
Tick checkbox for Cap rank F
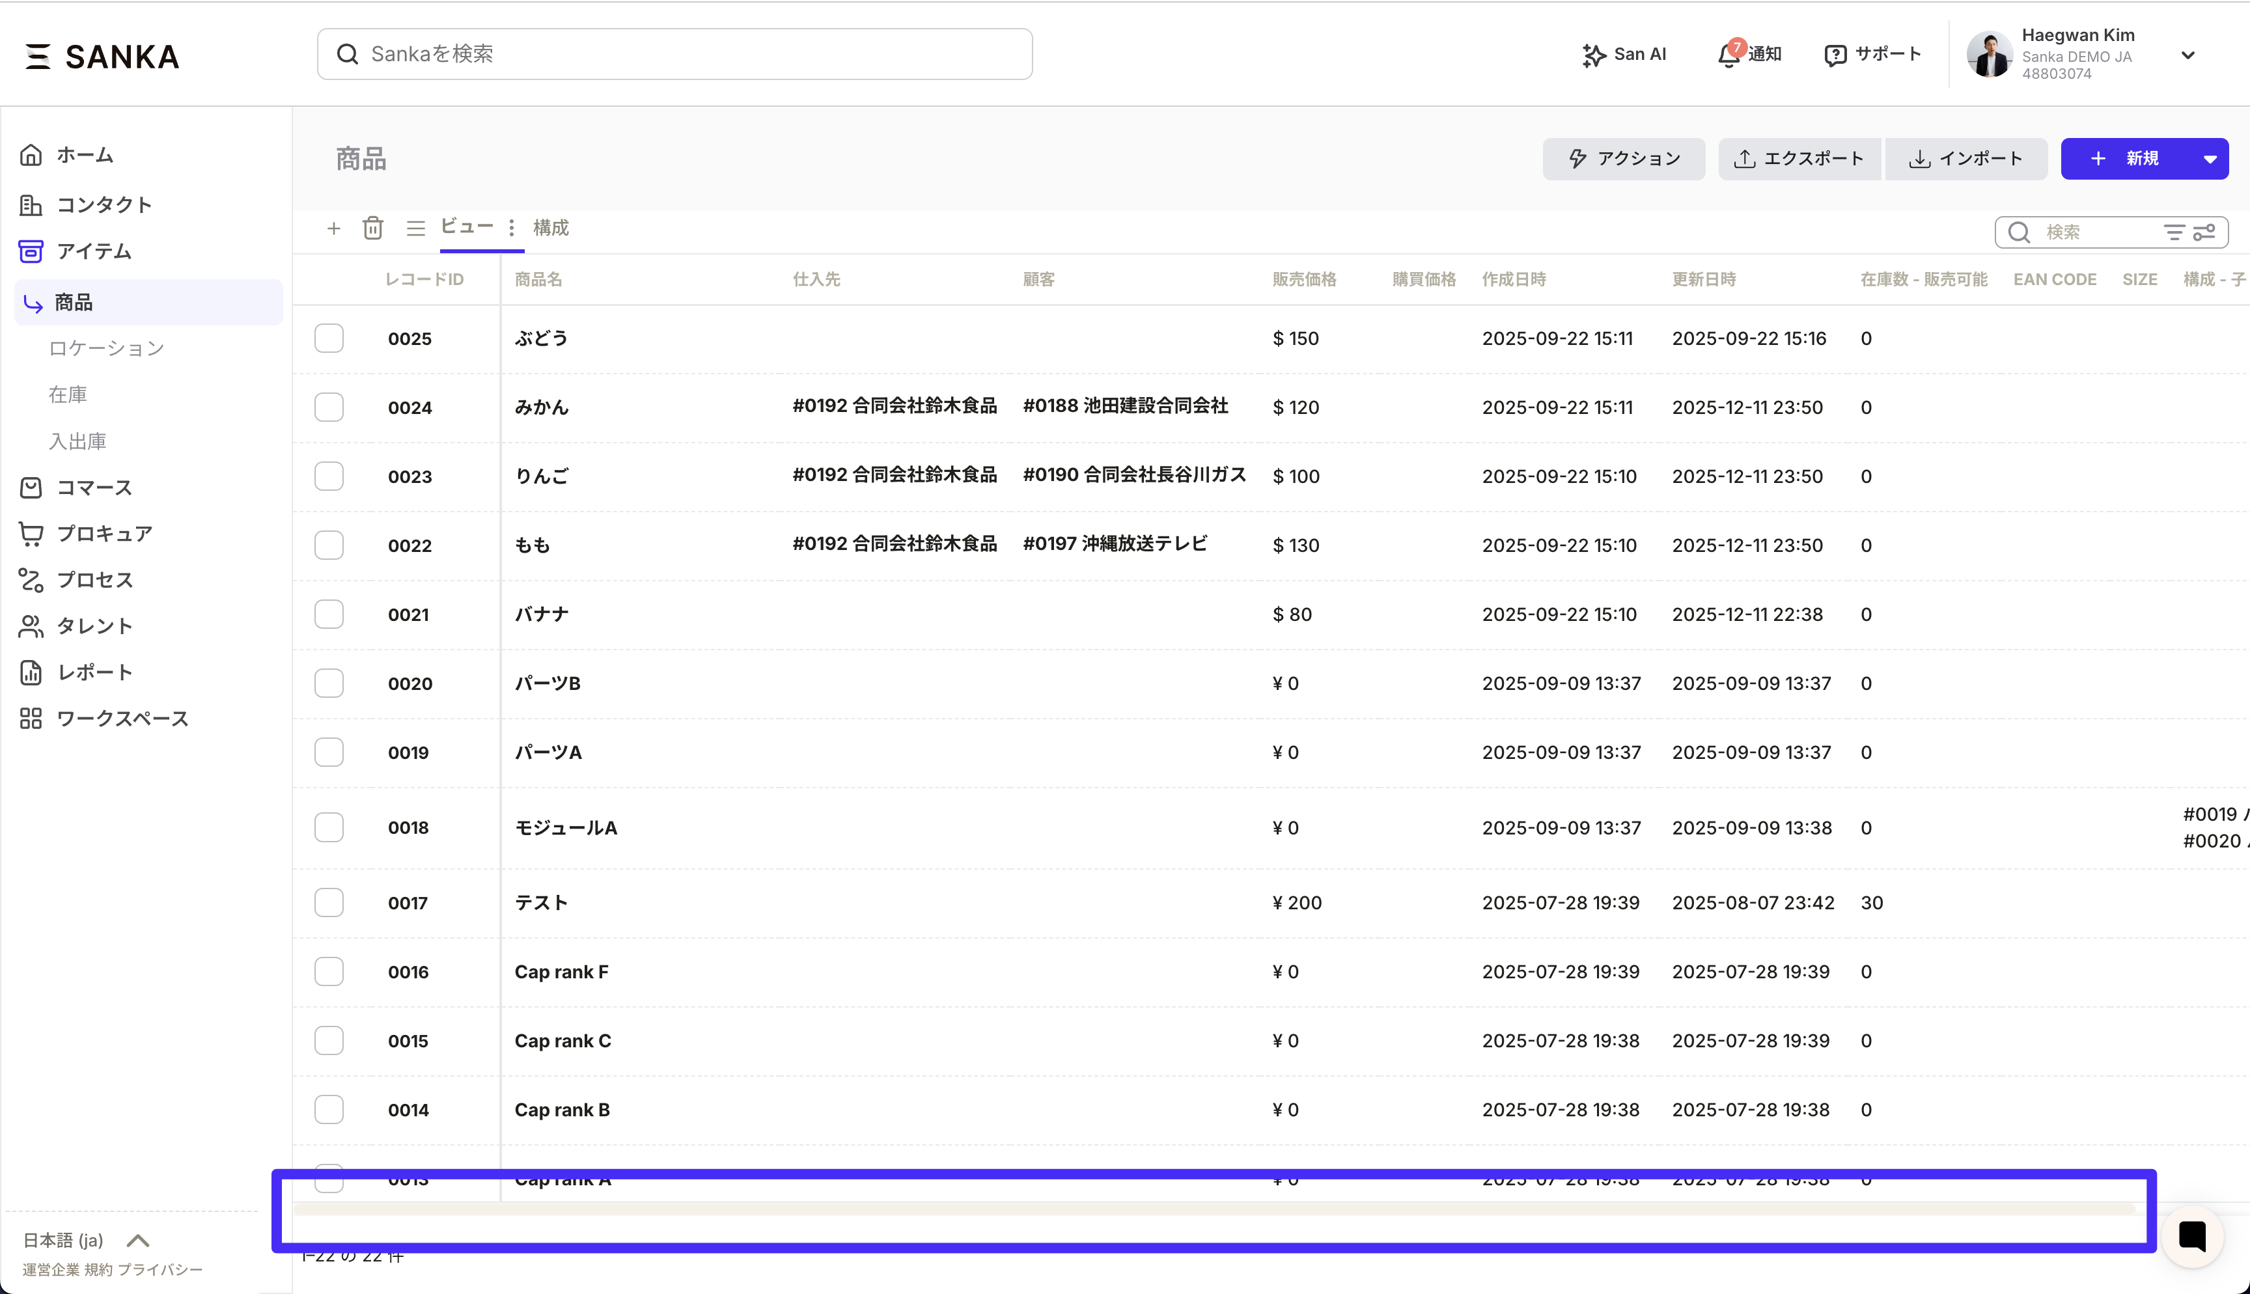point(329,971)
